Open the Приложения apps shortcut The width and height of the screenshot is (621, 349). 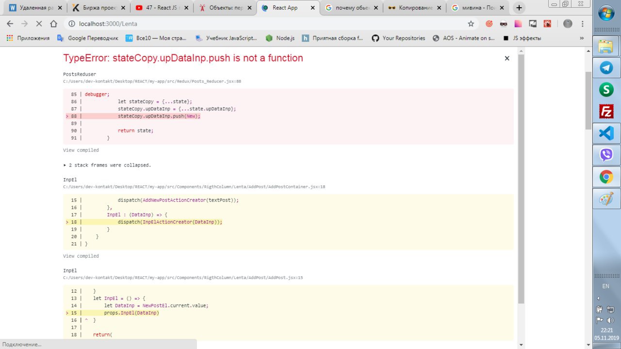(28, 38)
